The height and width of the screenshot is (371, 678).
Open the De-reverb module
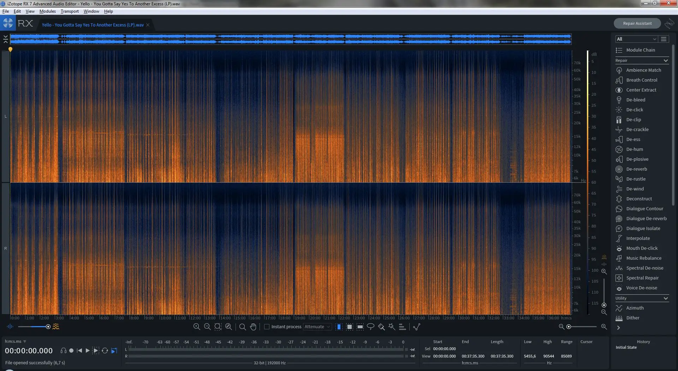coord(632,169)
